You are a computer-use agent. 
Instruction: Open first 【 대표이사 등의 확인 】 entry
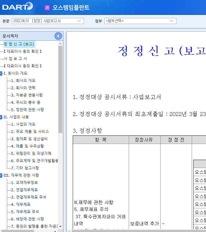23,51
